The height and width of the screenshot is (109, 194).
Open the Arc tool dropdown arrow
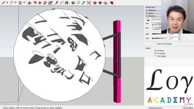[15, 3]
